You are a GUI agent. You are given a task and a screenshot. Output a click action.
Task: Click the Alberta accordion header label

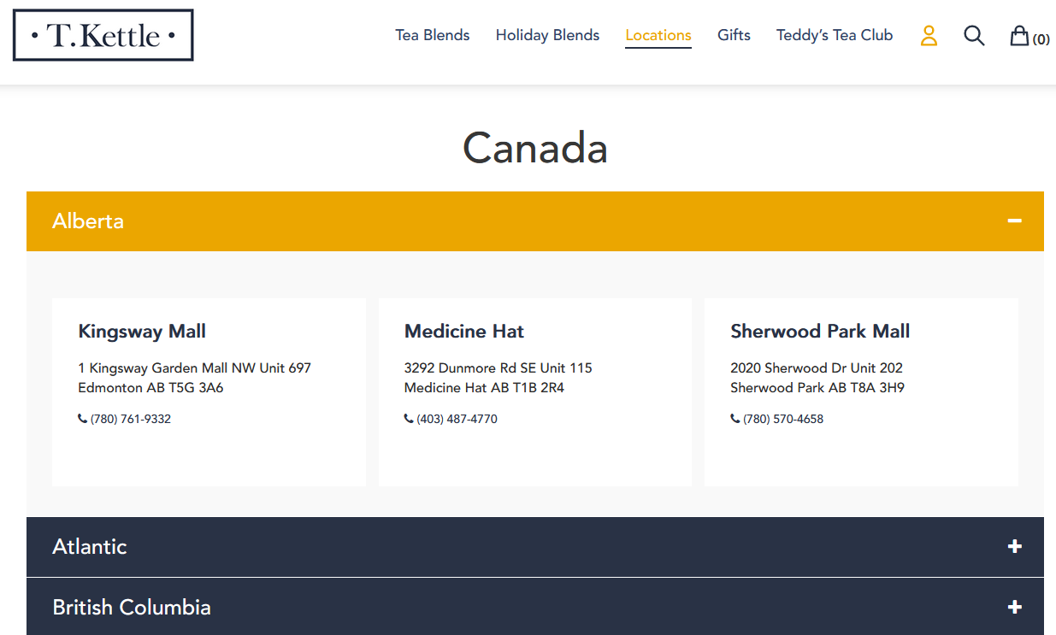click(x=88, y=220)
